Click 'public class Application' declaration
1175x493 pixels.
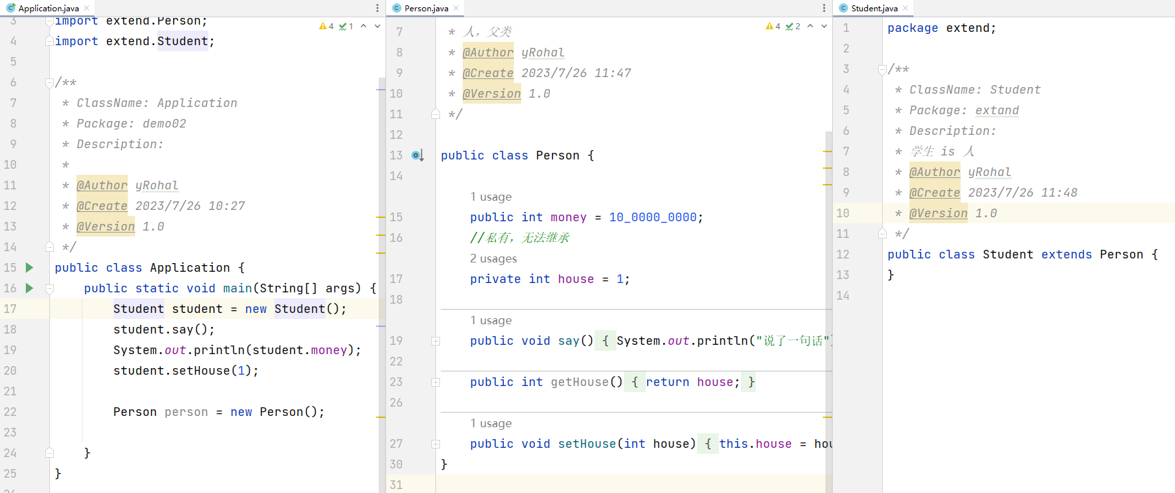[x=142, y=268]
